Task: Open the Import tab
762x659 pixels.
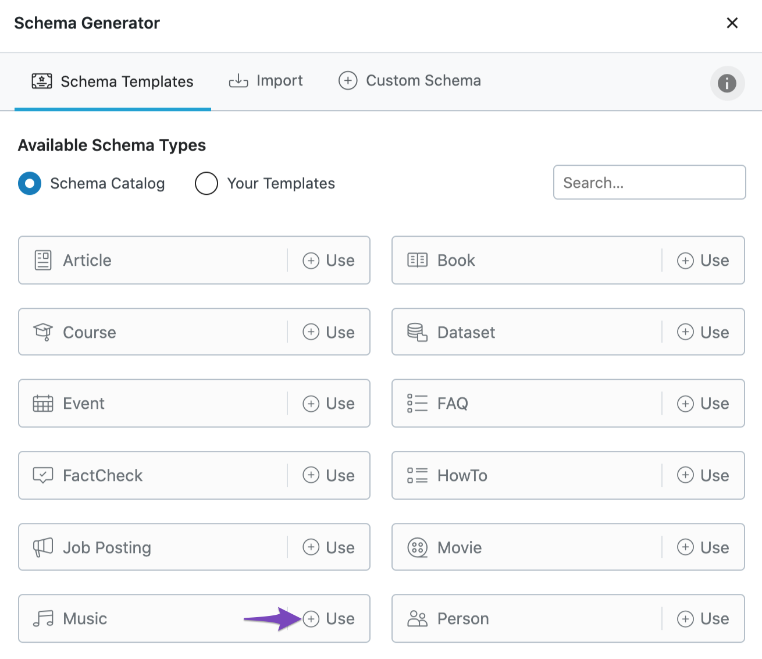Action: coord(266,81)
